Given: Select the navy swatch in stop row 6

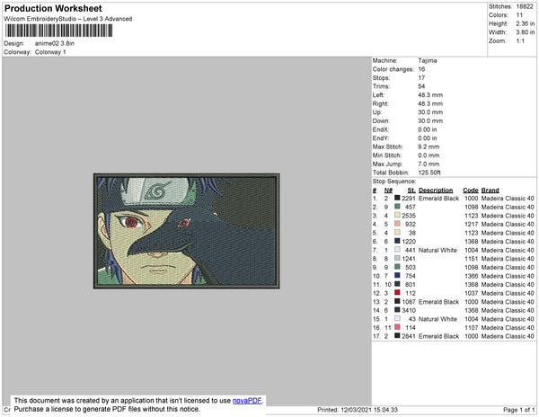Looking at the screenshot, I should [397, 241].
